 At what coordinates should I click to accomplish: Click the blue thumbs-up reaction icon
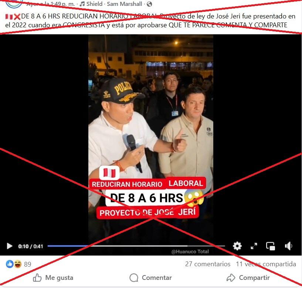tap(10, 264)
